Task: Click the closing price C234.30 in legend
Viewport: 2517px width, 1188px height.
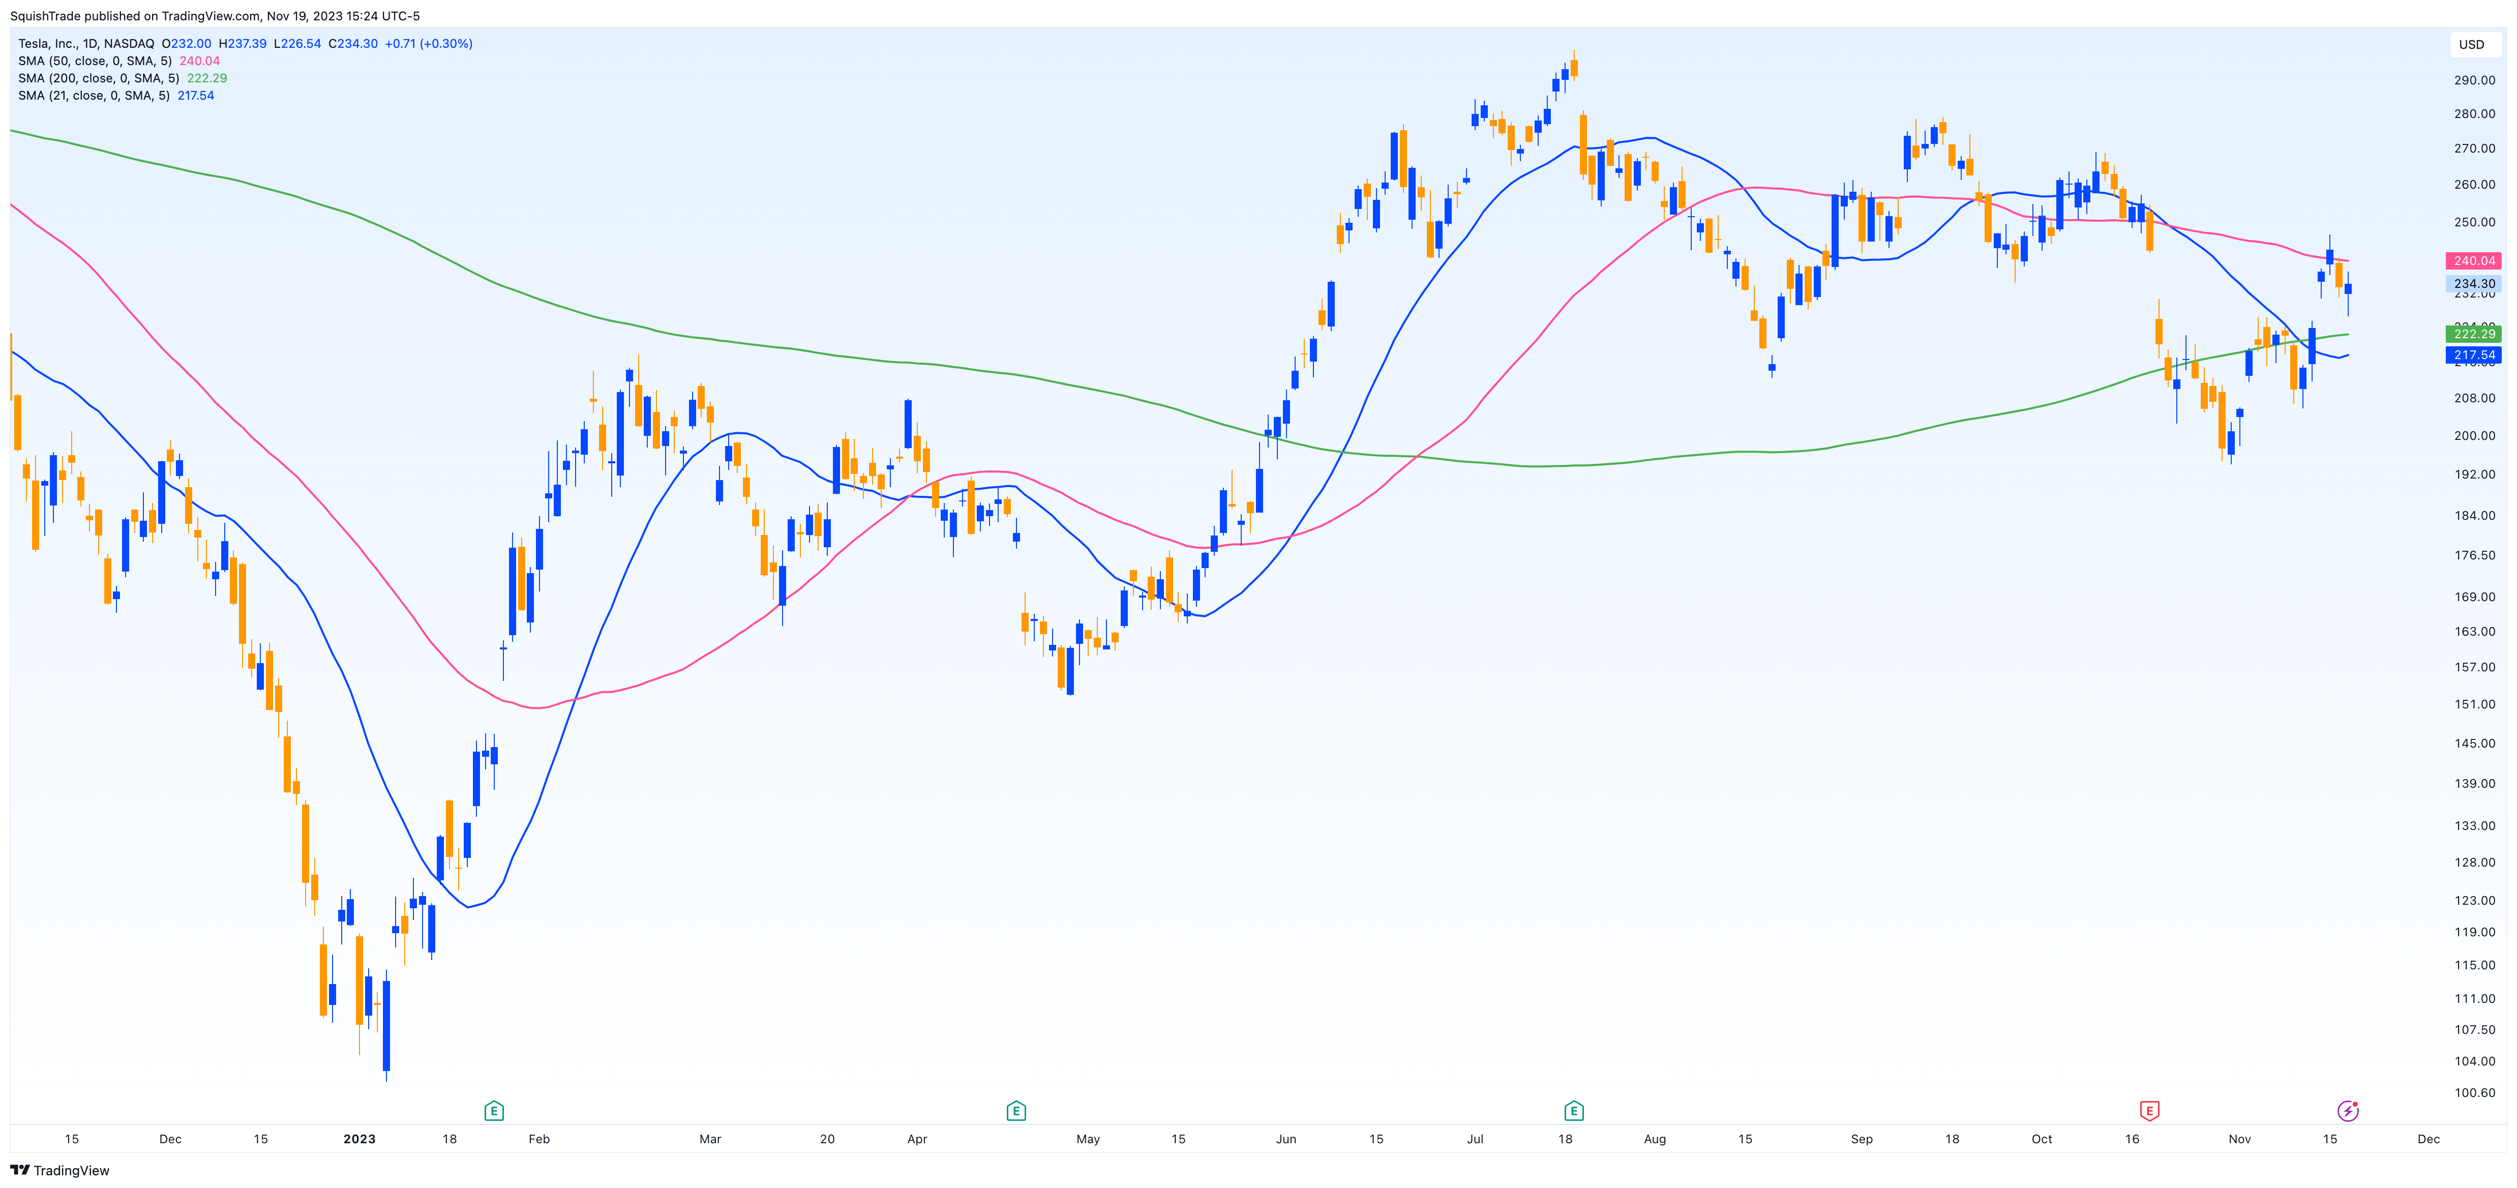Action: [x=353, y=44]
